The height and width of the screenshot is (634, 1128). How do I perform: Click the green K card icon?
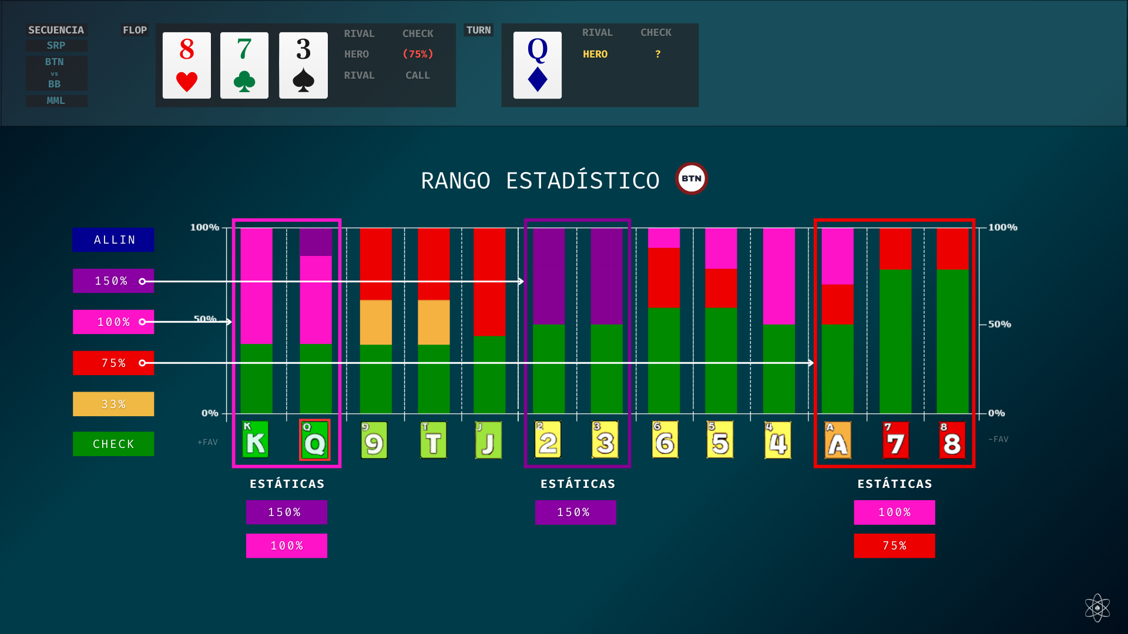(x=255, y=440)
